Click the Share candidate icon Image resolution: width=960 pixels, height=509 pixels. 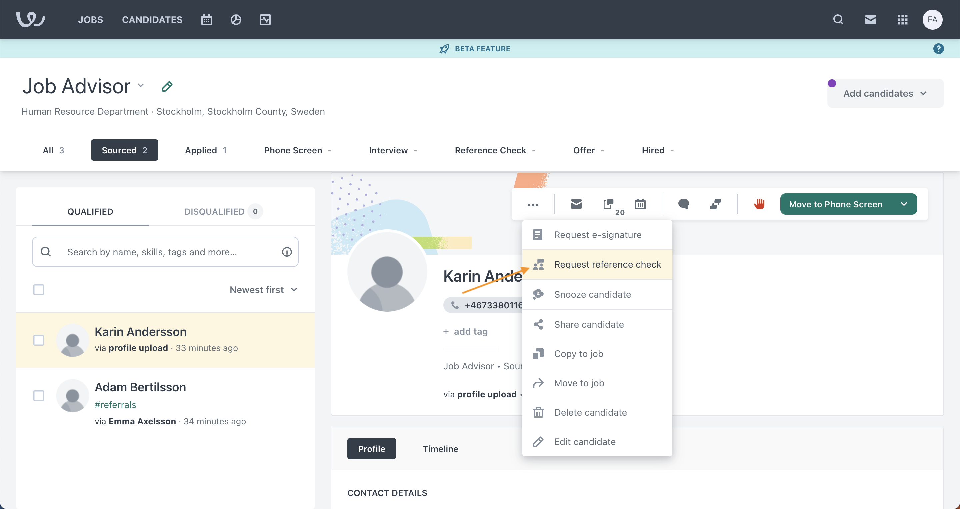[x=538, y=324]
